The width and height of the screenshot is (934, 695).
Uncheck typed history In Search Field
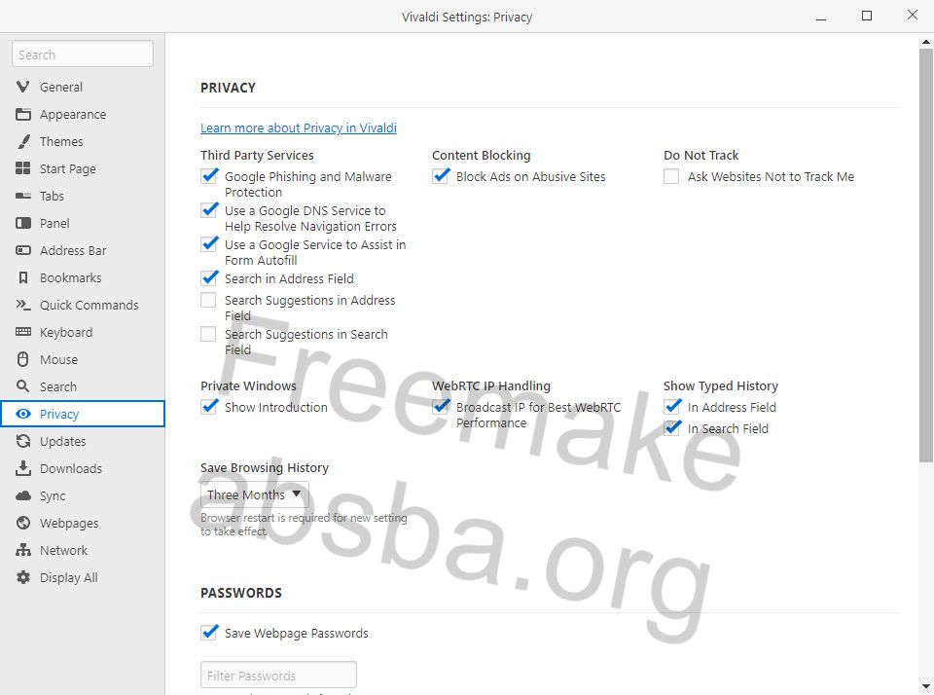(x=672, y=428)
